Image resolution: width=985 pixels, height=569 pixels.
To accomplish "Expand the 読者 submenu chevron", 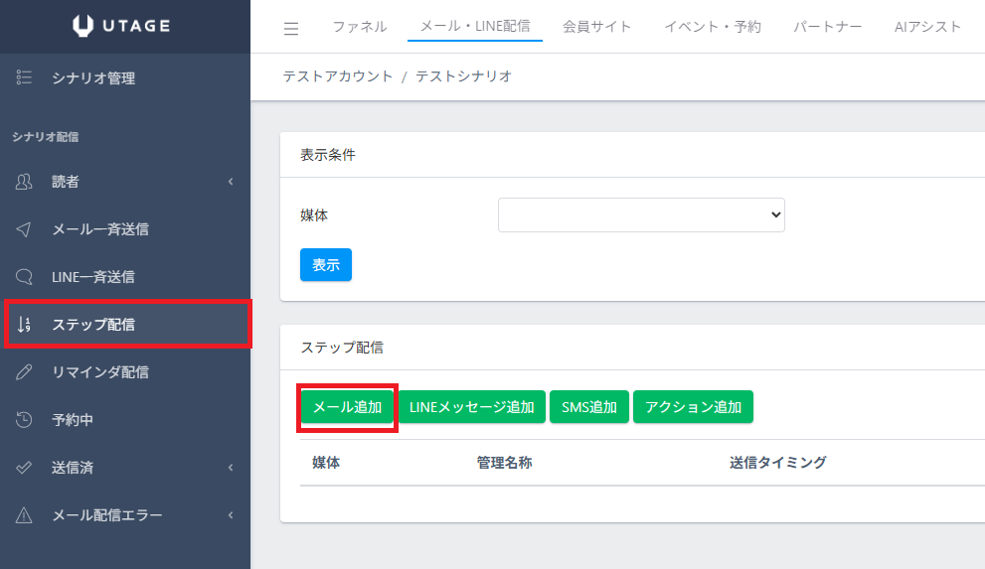I will pos(231,182).
